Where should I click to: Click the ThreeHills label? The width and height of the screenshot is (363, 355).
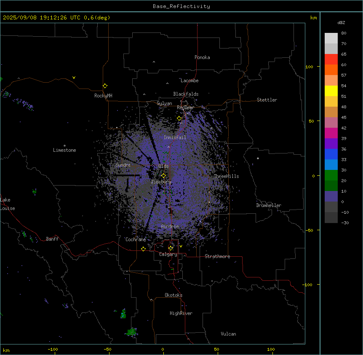(x=226, y=176)
